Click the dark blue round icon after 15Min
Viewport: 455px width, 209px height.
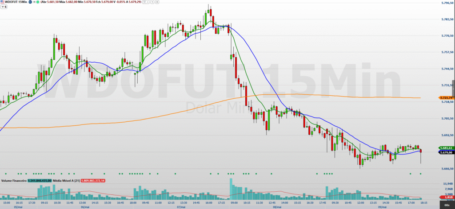point(30,3)
